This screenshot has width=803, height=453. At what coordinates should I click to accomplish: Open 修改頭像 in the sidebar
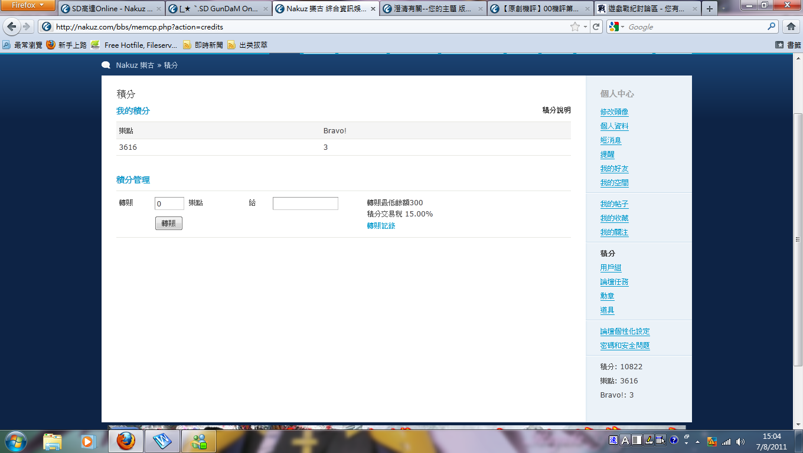[x=614, y=112]
